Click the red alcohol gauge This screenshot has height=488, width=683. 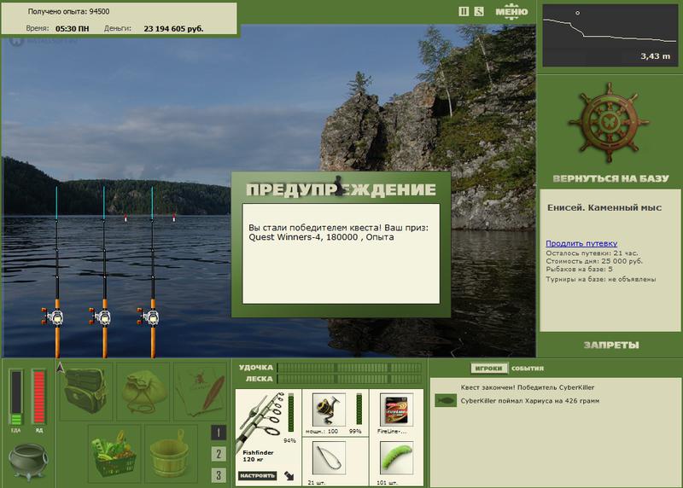click(x=38, y=397)
